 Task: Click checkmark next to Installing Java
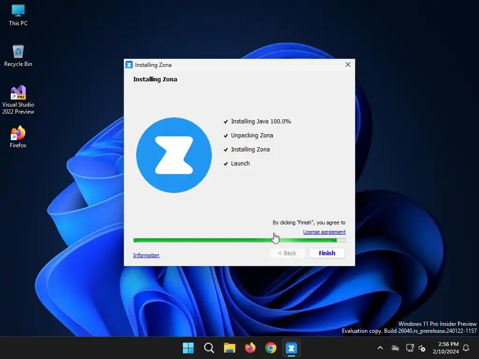(226, 122)
